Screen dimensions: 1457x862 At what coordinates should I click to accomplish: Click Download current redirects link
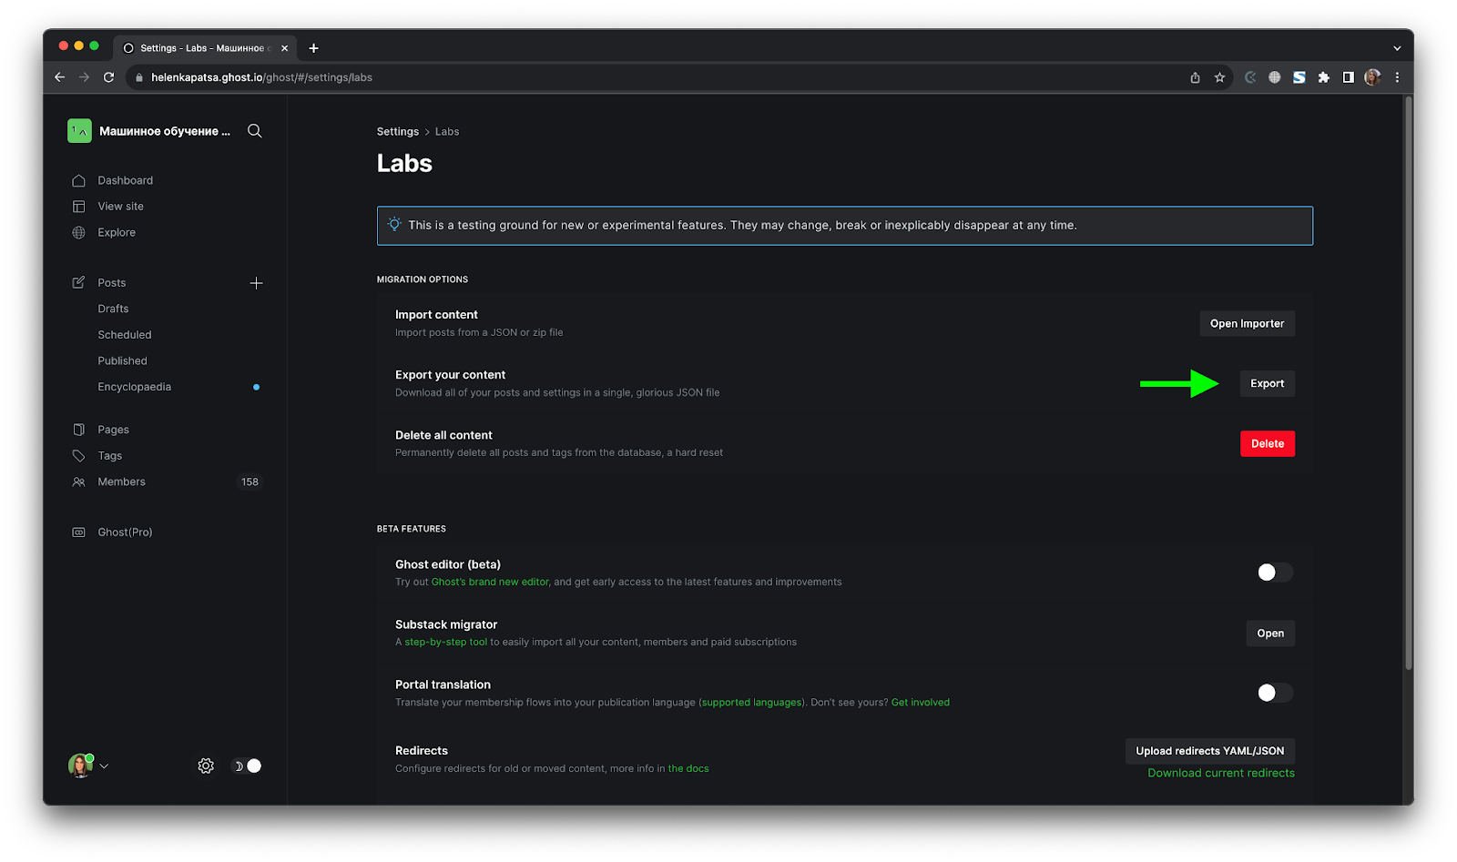click(1220, 773)
